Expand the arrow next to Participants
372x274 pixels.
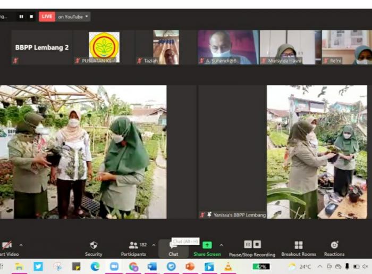click(x=154, y=245)
